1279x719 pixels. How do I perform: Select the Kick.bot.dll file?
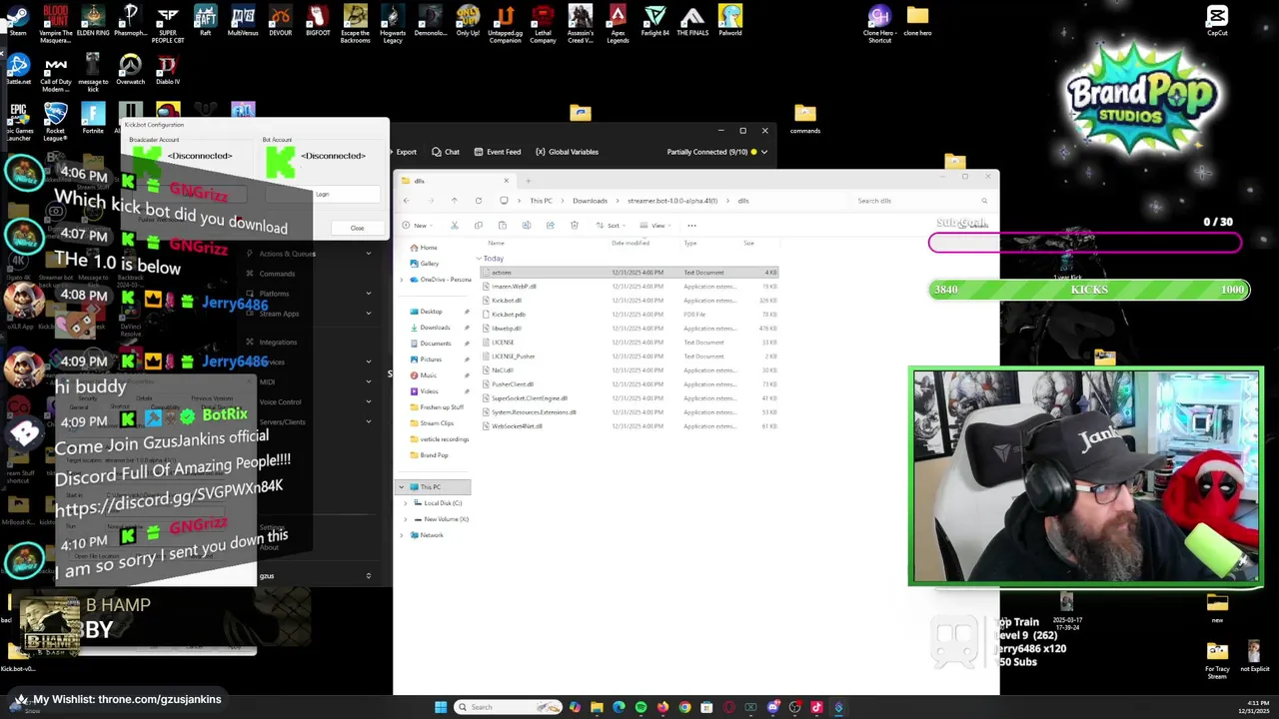point(629,301)
